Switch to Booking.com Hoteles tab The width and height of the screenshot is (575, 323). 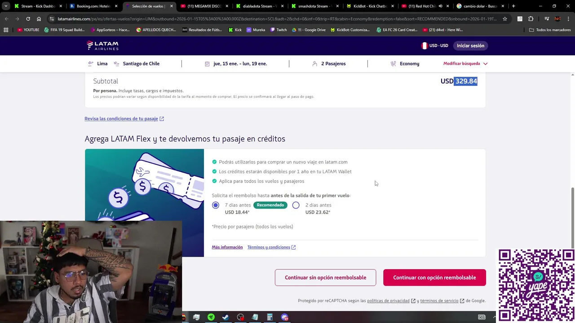93,6
